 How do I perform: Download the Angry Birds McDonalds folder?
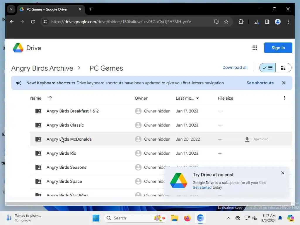tap(257, 139)
